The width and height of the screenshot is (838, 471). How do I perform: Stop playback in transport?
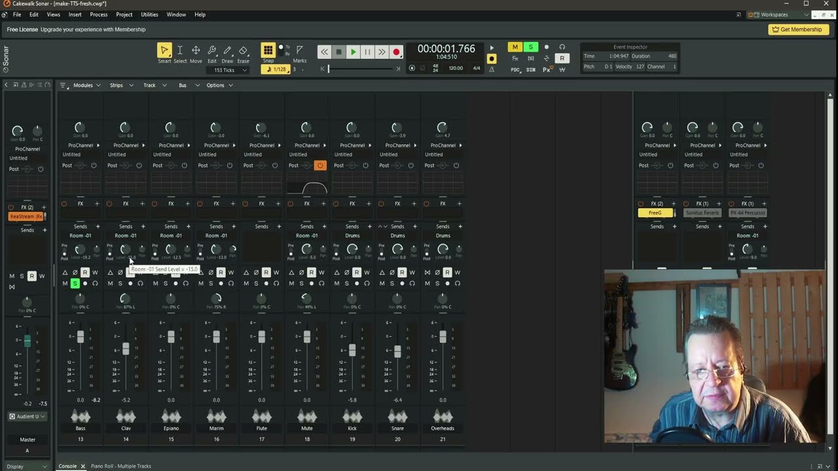[x=338, y=52]
